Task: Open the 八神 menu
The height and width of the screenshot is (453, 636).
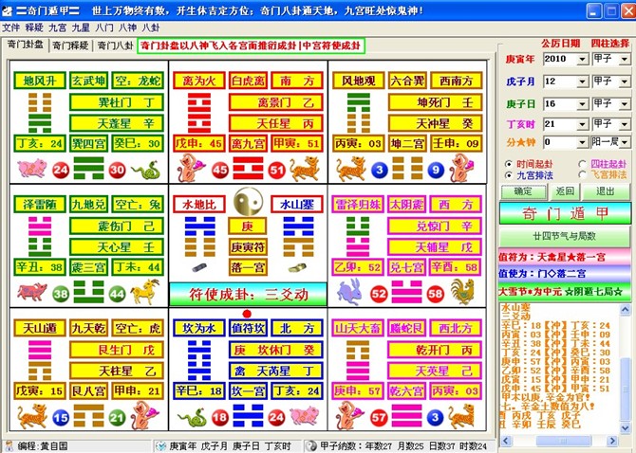Action: click(x=127, y=27)
